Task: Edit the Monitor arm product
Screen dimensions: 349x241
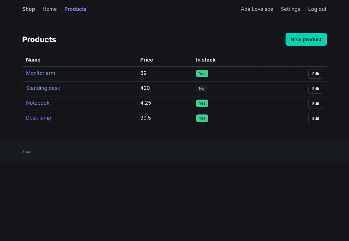Action: click(316, 74)
